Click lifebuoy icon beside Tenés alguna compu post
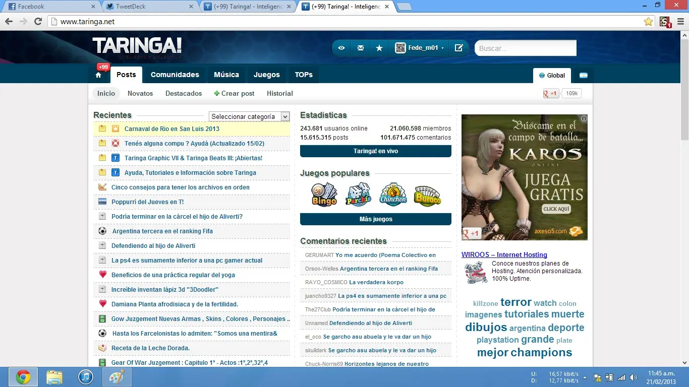The height and width of the screenshot is (387, 689). coord(116,143)
